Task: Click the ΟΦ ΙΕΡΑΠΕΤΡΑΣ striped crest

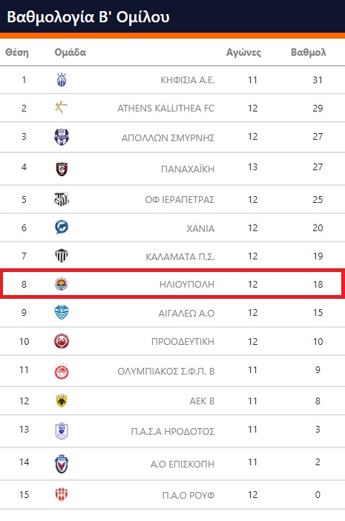Action: [62, 199]
